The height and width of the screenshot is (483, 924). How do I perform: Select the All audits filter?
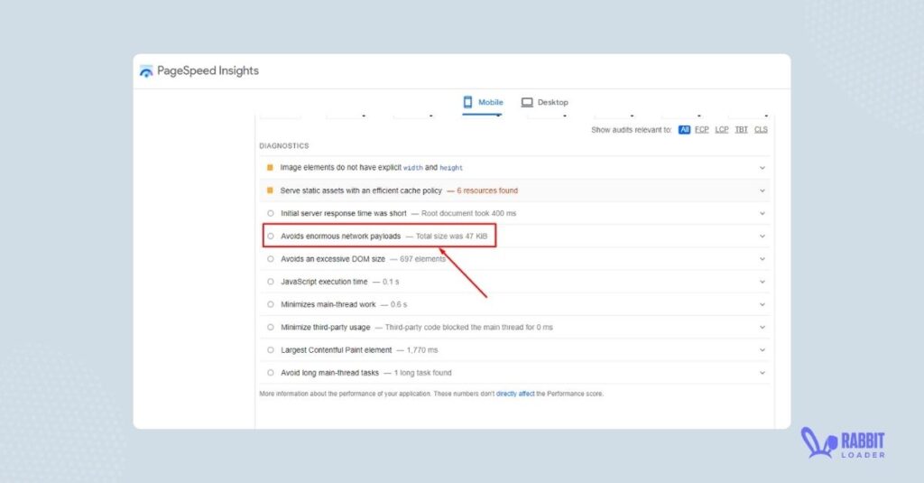(684, 130)
